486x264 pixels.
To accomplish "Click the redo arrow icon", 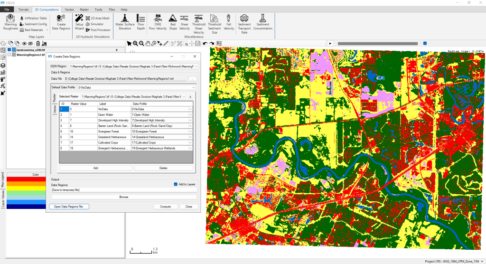I will click(x=211, y=44).
